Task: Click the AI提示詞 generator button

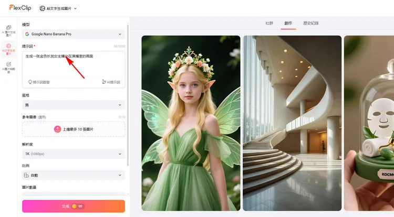Action: tap(111, 82)
